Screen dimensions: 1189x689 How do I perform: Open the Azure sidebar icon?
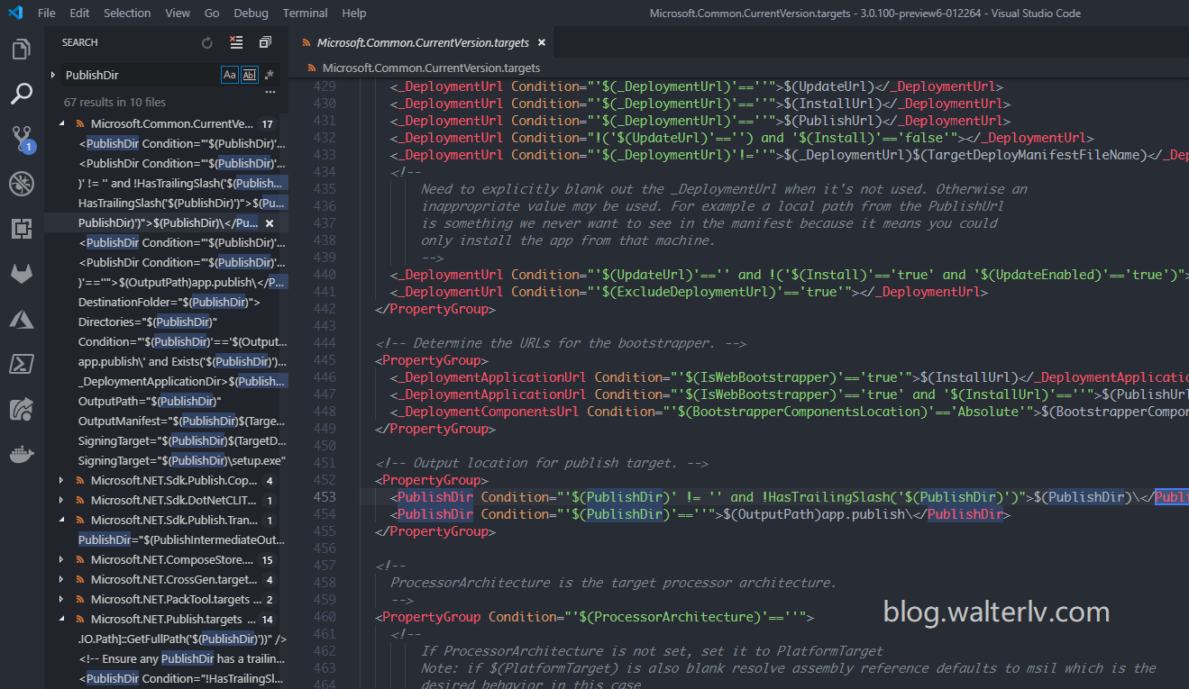[x=22, y=319]
